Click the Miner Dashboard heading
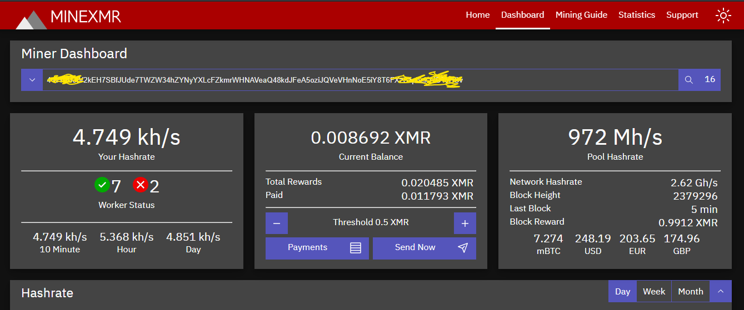Screen dimensions: 744x310 click(x=74, y=54)
